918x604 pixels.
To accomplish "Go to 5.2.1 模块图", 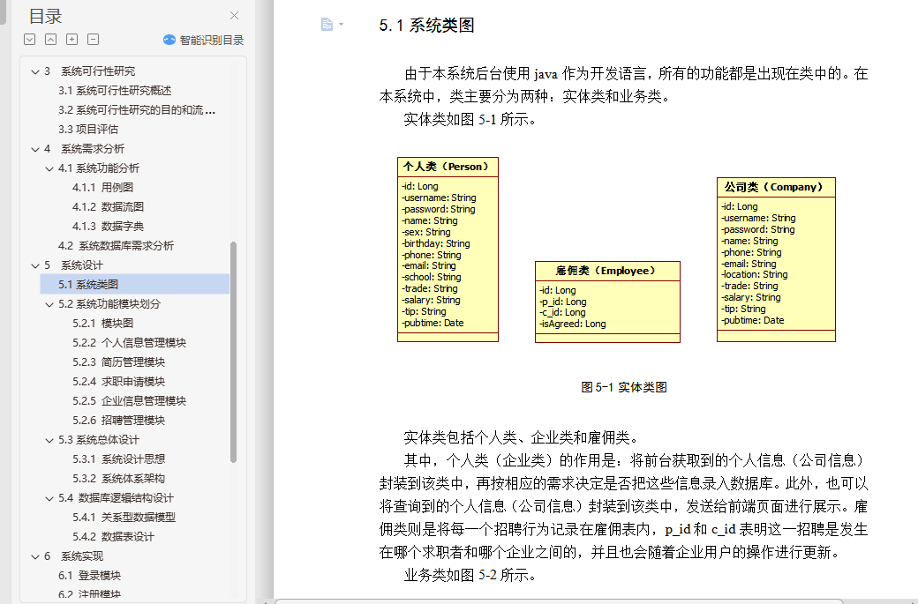I will tap(102, 324).
